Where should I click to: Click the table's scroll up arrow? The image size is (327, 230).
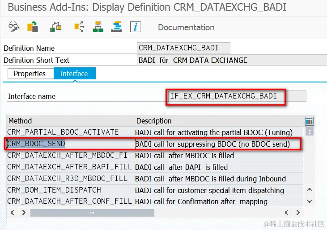310,190
